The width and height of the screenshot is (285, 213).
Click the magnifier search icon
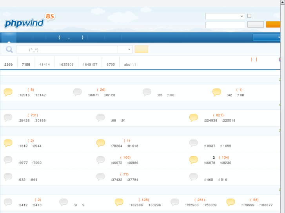[9, 50]
